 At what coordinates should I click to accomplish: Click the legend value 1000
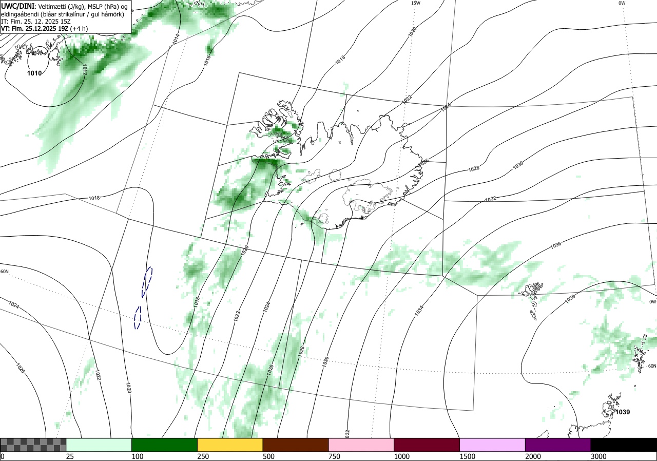(401, 456)
